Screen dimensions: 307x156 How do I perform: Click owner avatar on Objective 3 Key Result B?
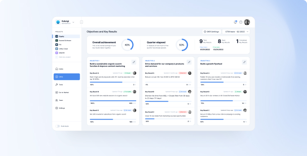[x=245, y=92]
